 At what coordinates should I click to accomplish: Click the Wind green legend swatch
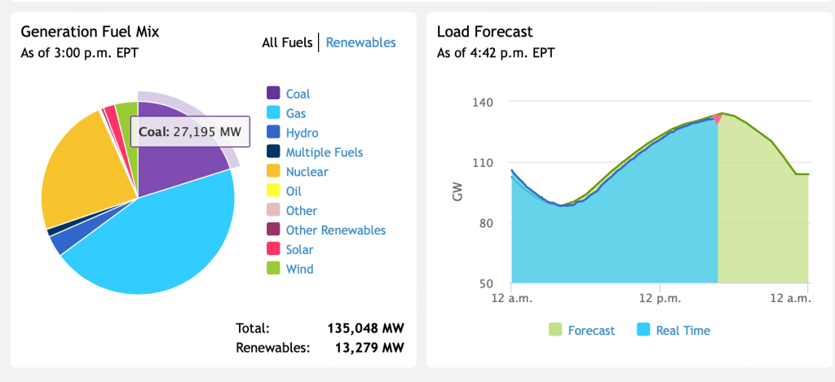point(273,269)
